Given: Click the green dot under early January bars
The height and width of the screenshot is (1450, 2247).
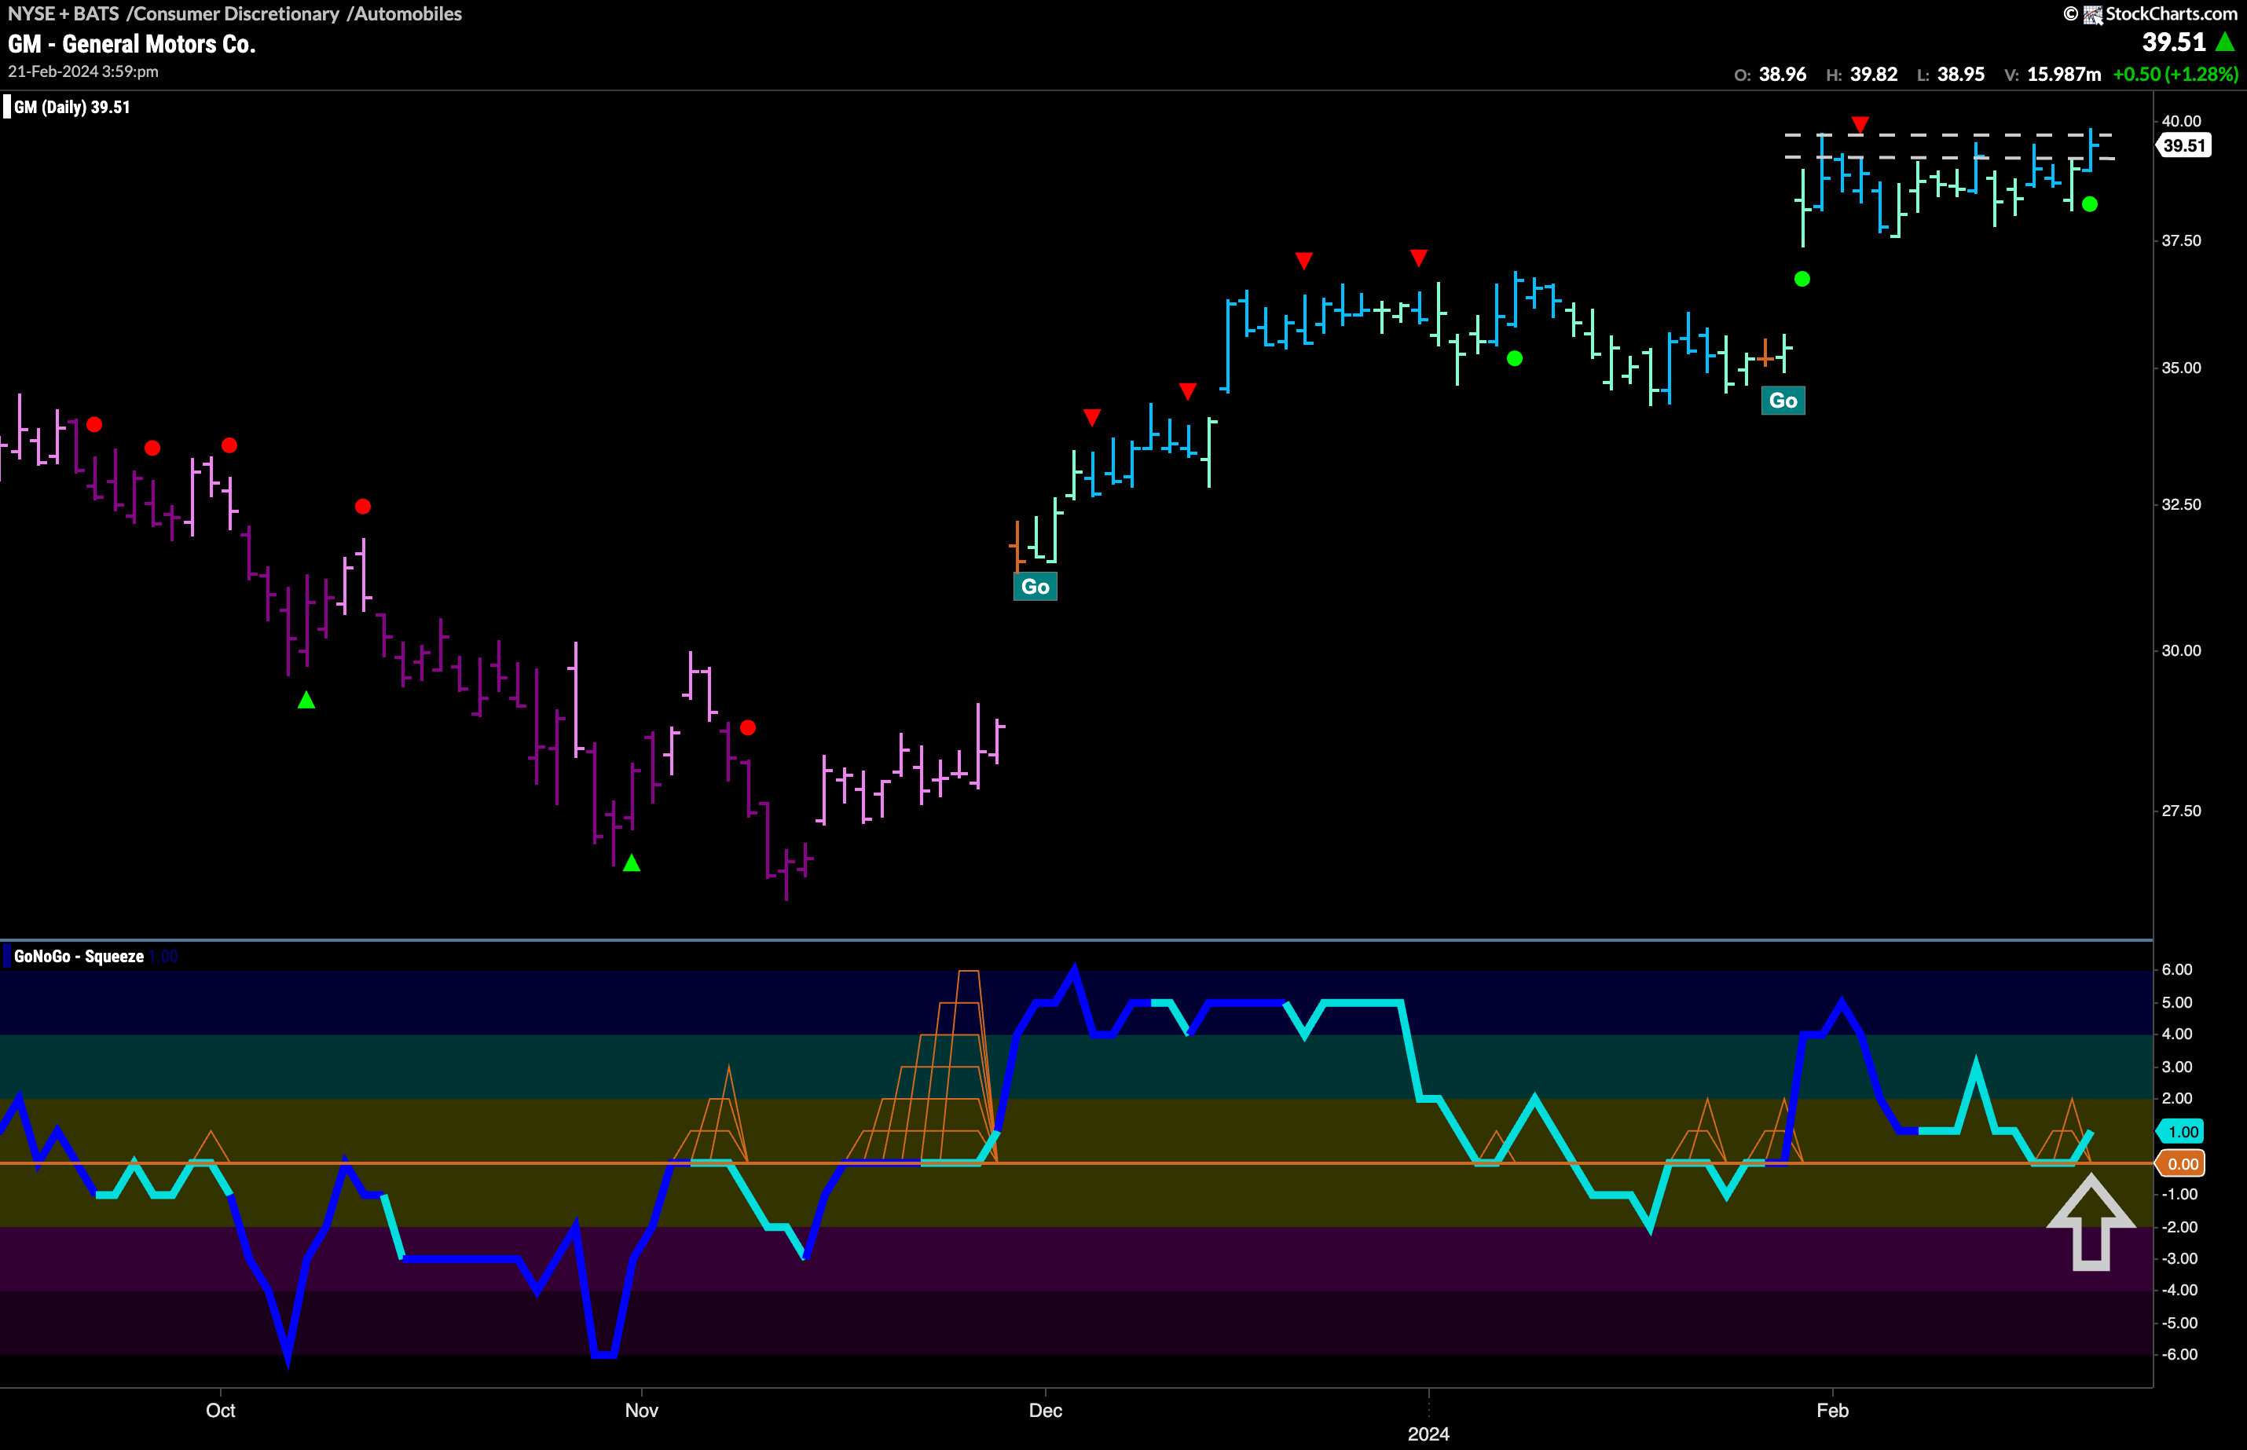Looking at the screenshot, I should pyautogui.click(x=1514, y=359).
